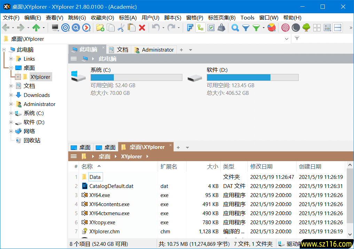
Task: Open the Find Files magnifier icon
Action: [235, 28]
